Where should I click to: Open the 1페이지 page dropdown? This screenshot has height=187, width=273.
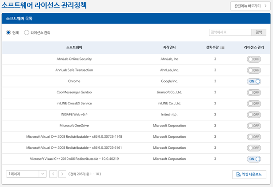pyautogui.click(x=26, y=174)
